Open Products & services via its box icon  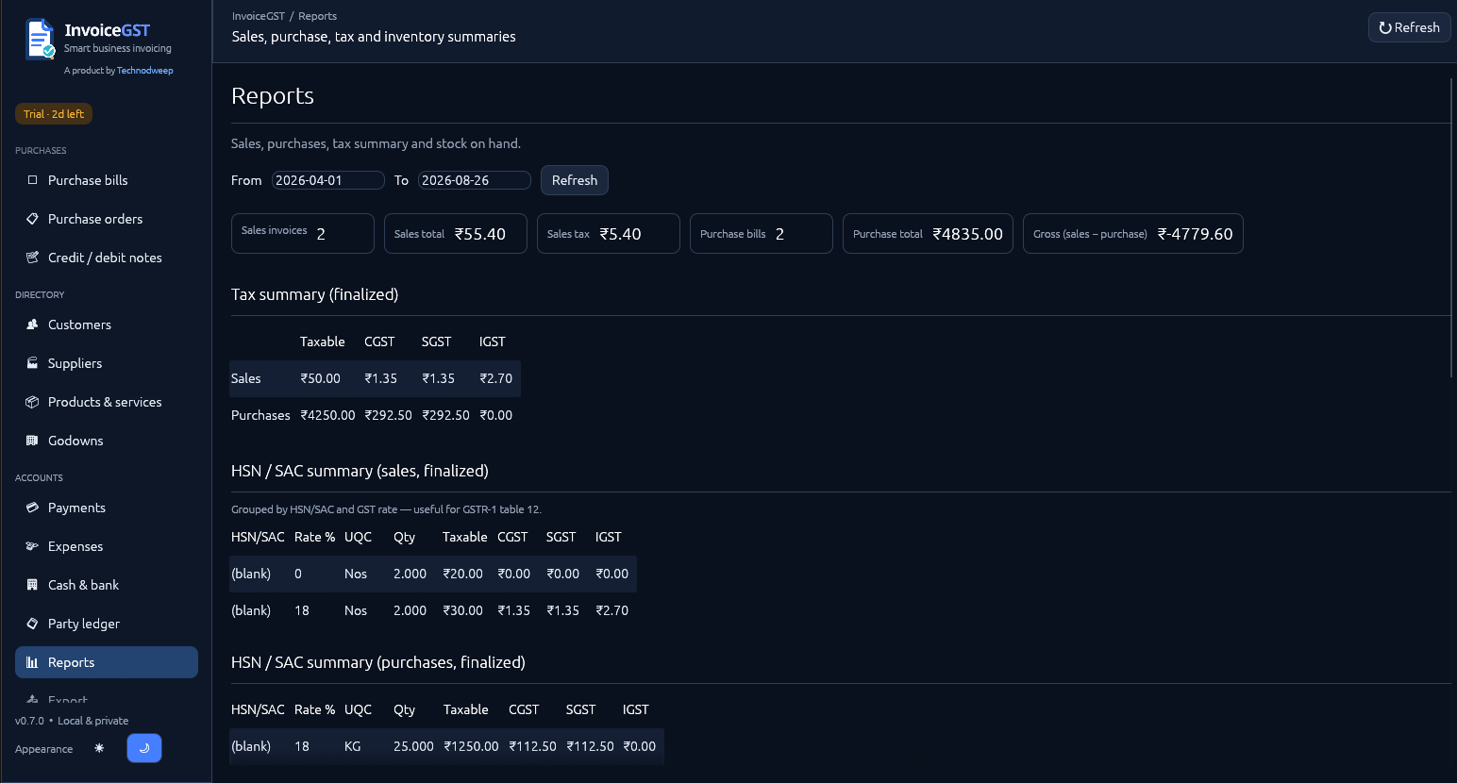point(32,402)
